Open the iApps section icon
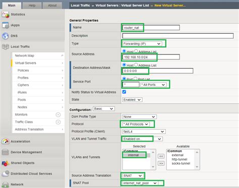239x188 pixels. click(x=6, y=25)
